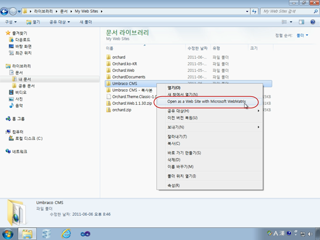Open the 음악 library
320x240 pixels.
tap(19, 106)
